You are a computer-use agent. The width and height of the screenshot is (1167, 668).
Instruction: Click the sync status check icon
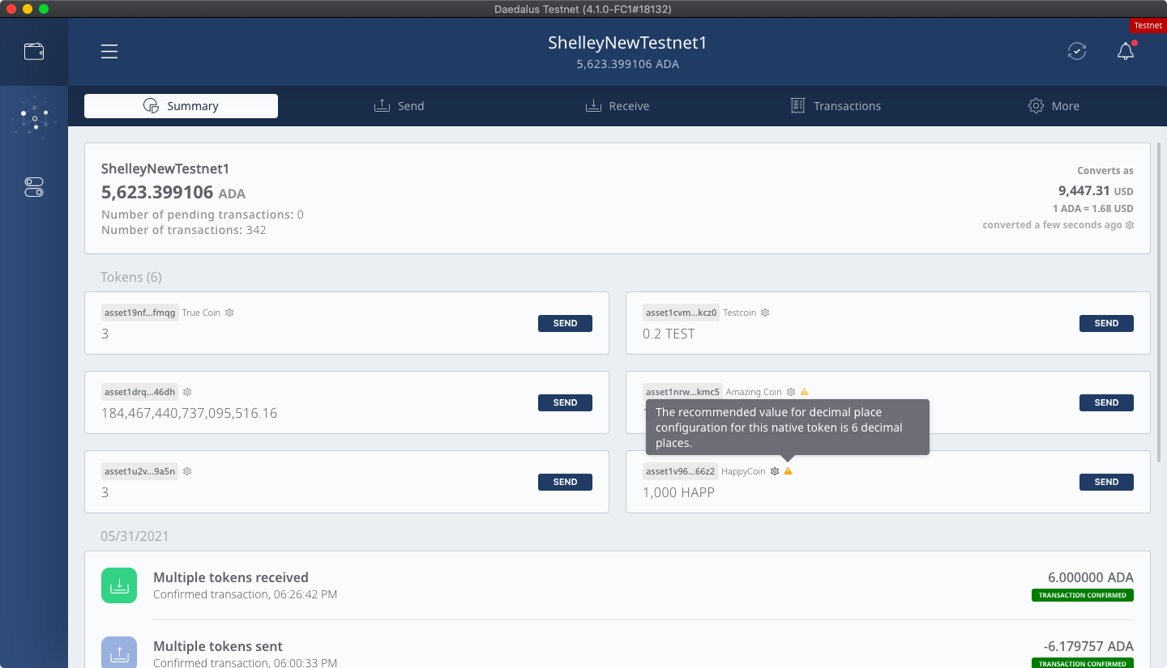[1076, 52]
